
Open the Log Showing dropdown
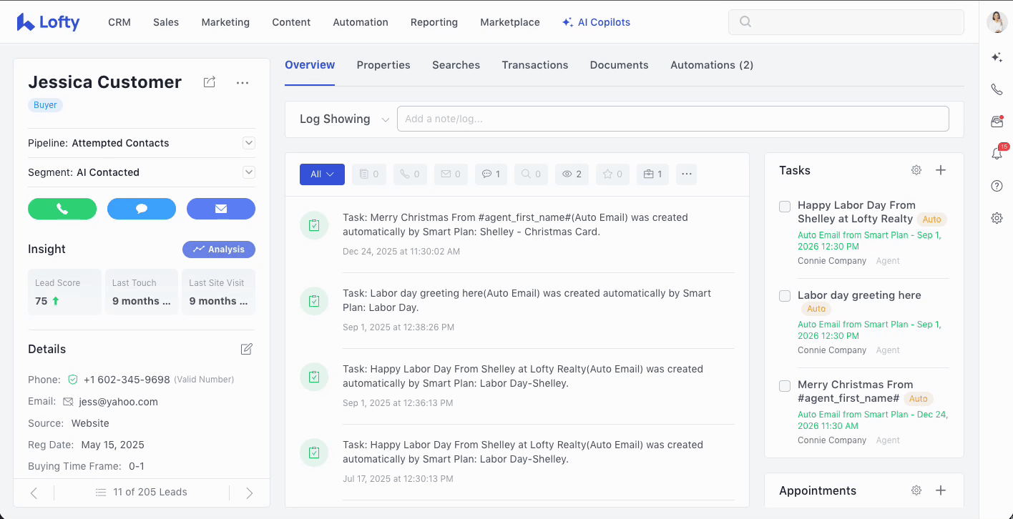(344, 119)
